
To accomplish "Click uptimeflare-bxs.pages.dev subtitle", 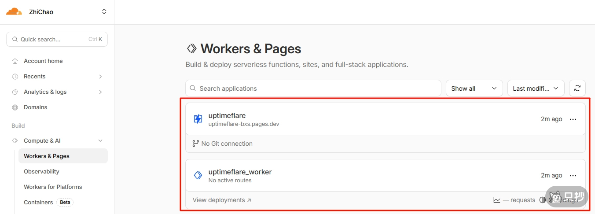I will point(244,124).
